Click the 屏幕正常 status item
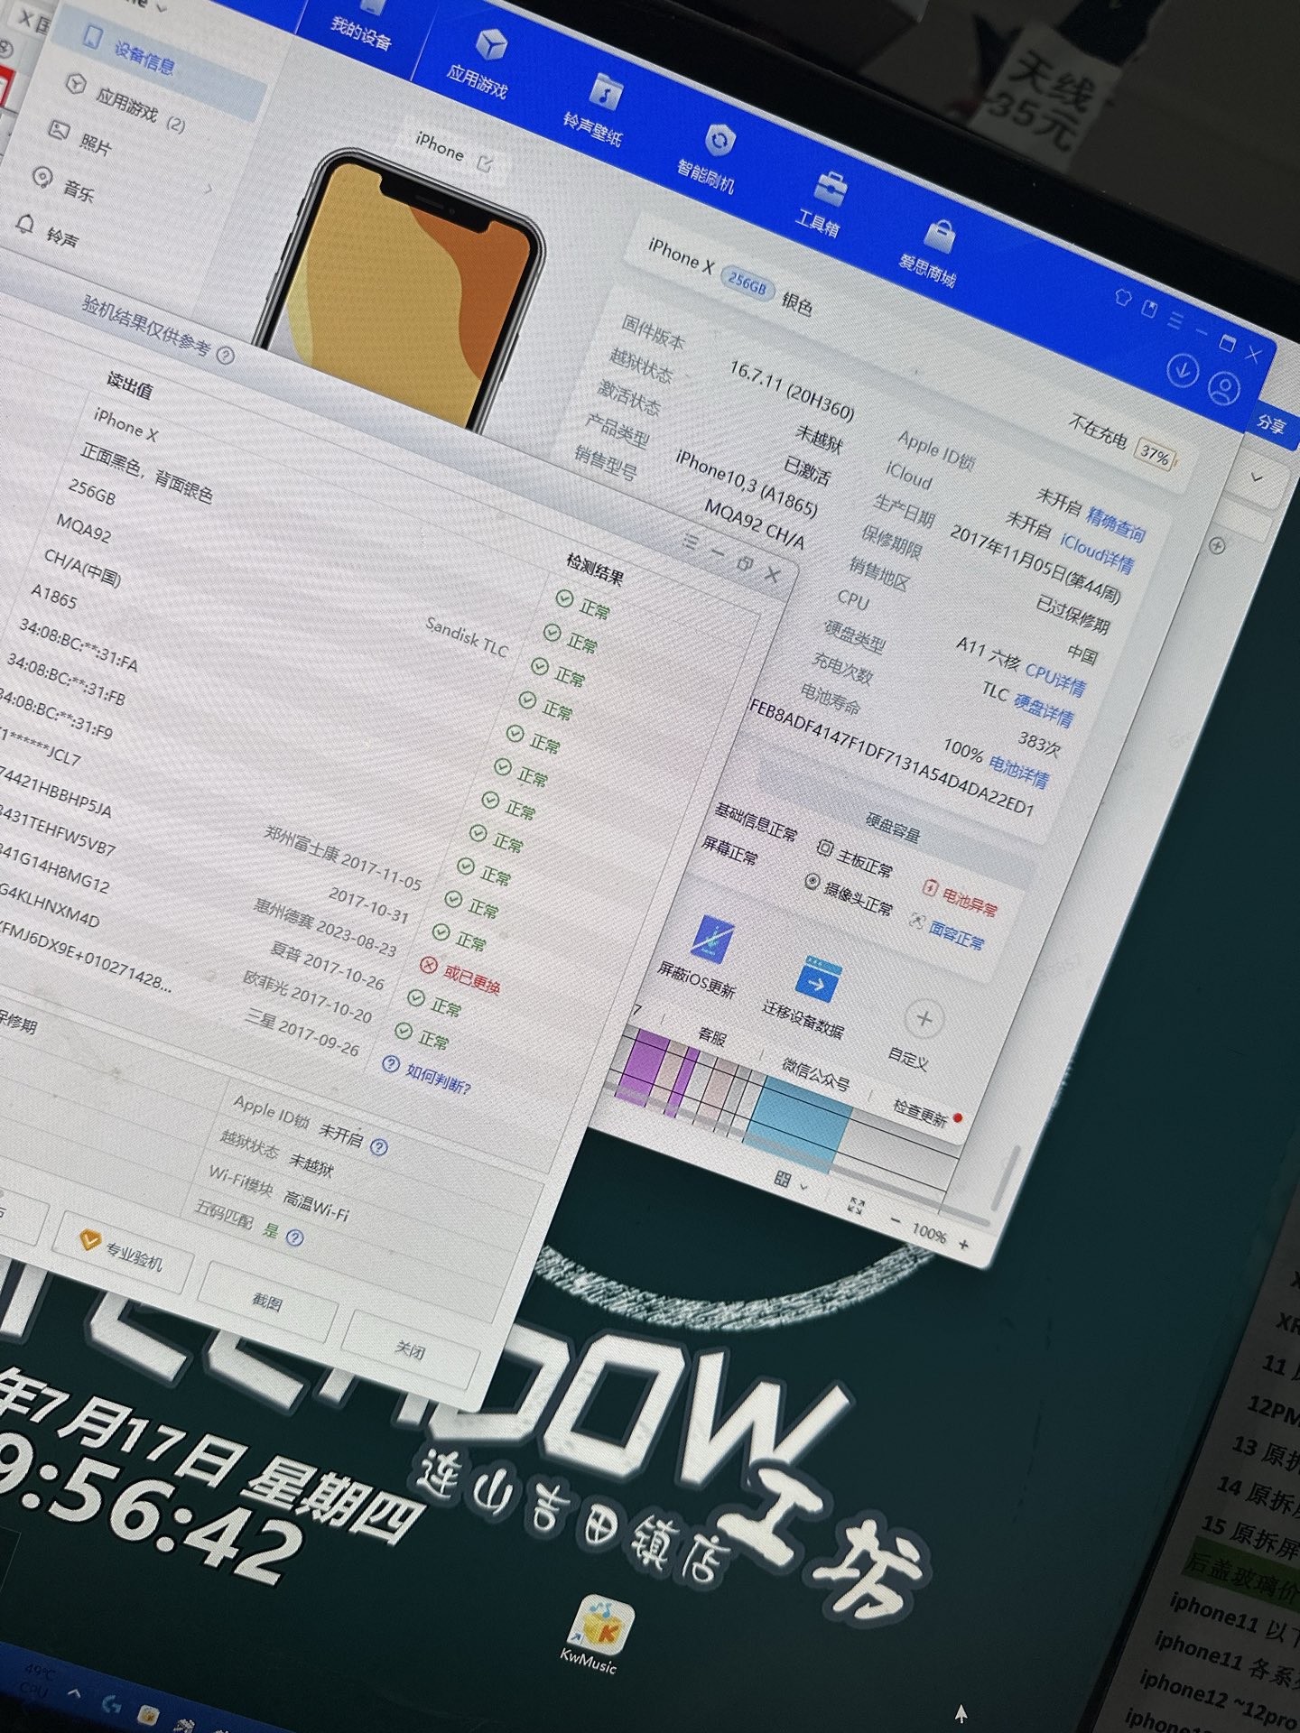Screen dimensions: 1300x1733 point(729,851)
